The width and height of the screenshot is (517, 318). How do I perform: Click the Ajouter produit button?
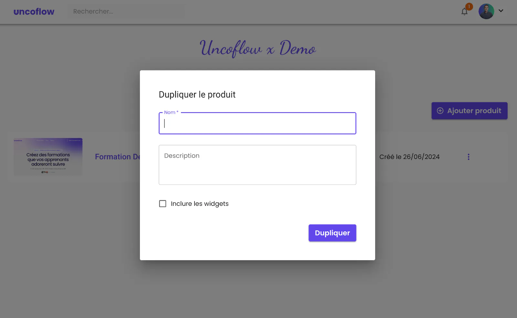pos(470,111)
